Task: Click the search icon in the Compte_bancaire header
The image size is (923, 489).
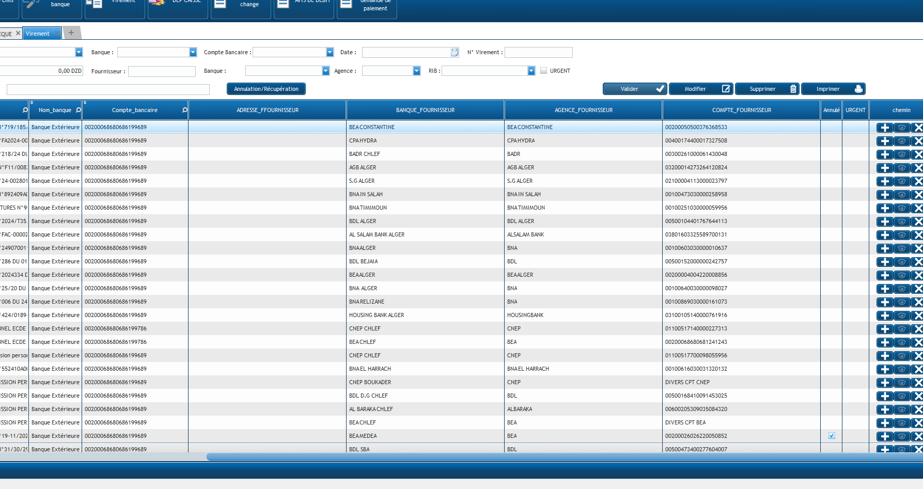Action: click(x=185, y=110)
